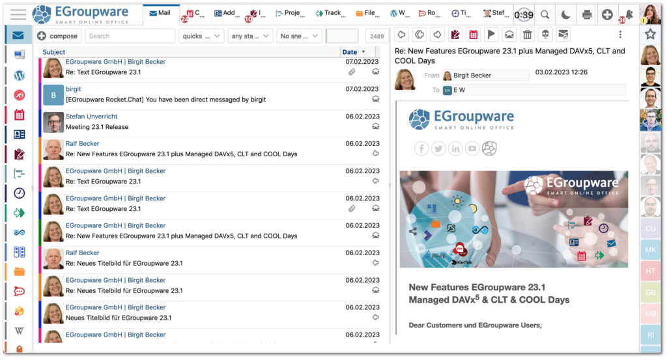
Task: Click the reply arrow icon
Action: (x=401, y=35)
